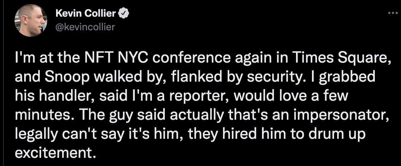401x166 pixels.
Task: Open the tweet's three-dot More menu
Action: (x=393, y=13)
